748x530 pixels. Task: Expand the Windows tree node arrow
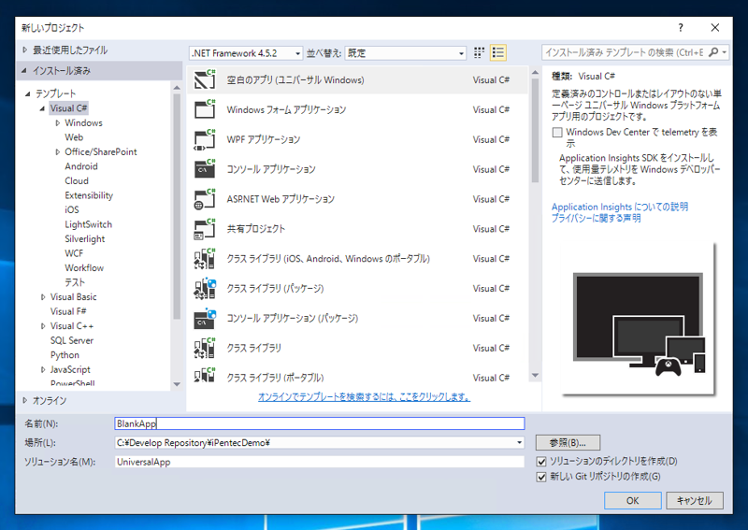[57, 123]
